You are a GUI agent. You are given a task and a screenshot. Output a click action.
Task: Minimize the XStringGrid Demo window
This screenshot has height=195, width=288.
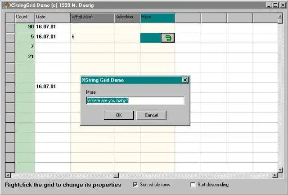269,5
